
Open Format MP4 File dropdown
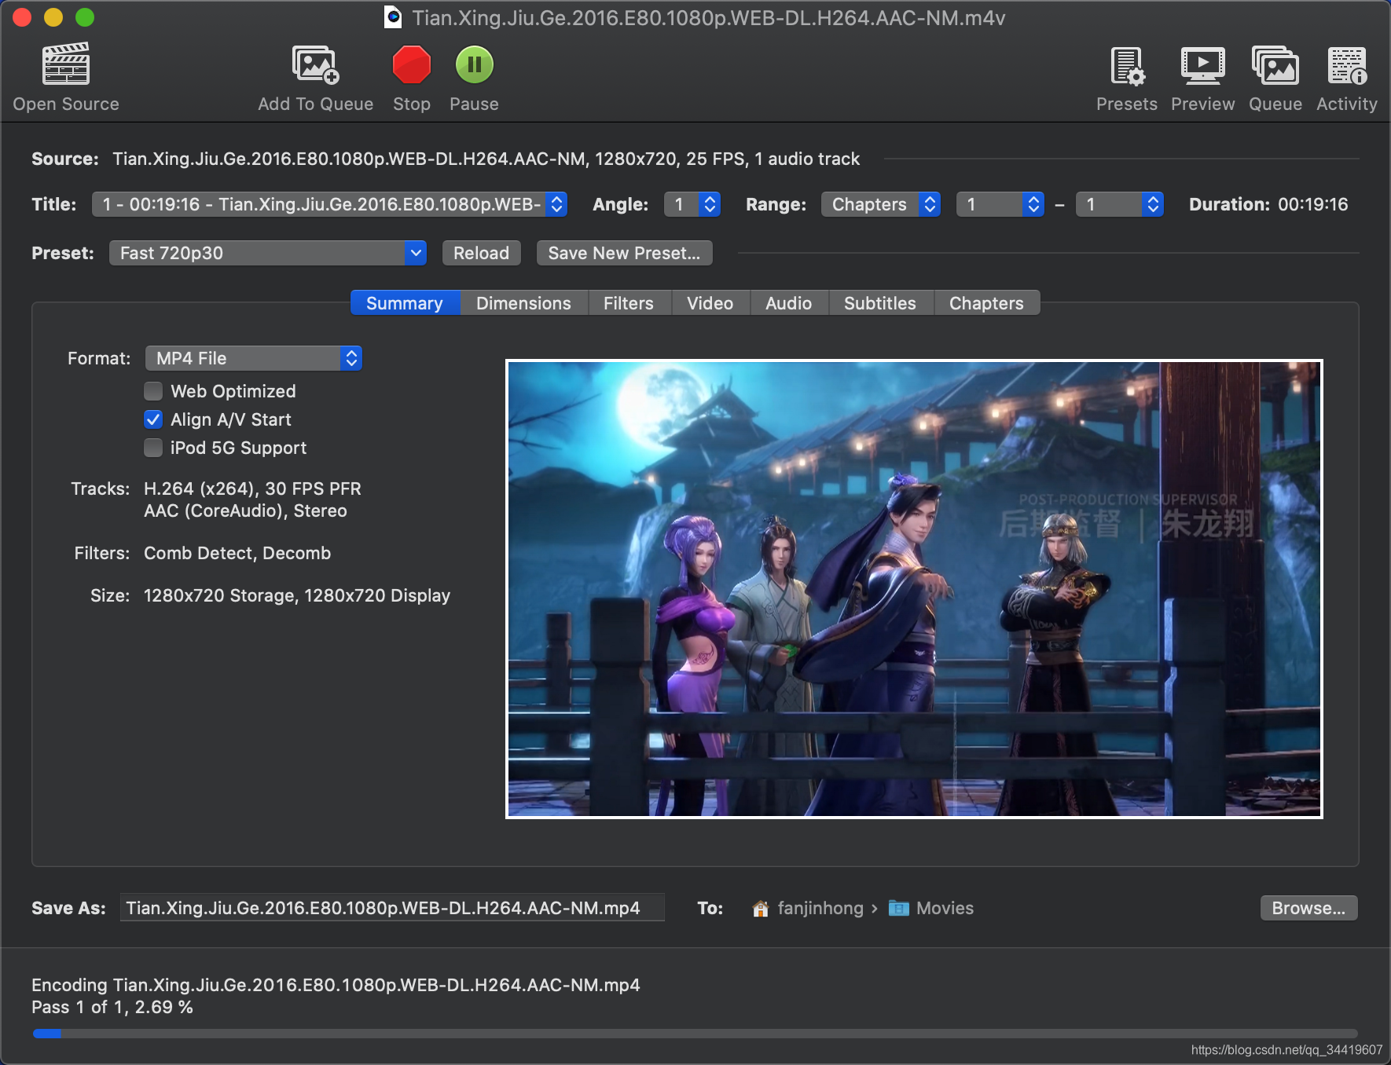(254, 358)
